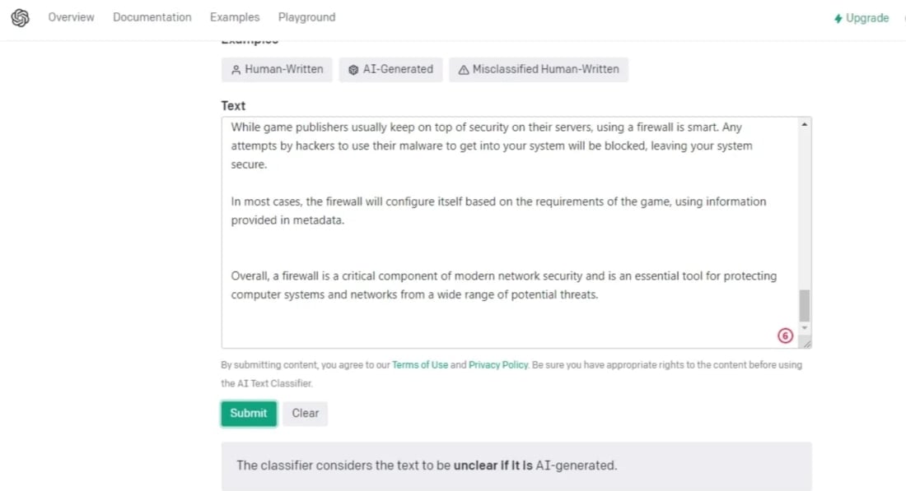
Task: Click inside the Text input area
Action: click(510, 233)
